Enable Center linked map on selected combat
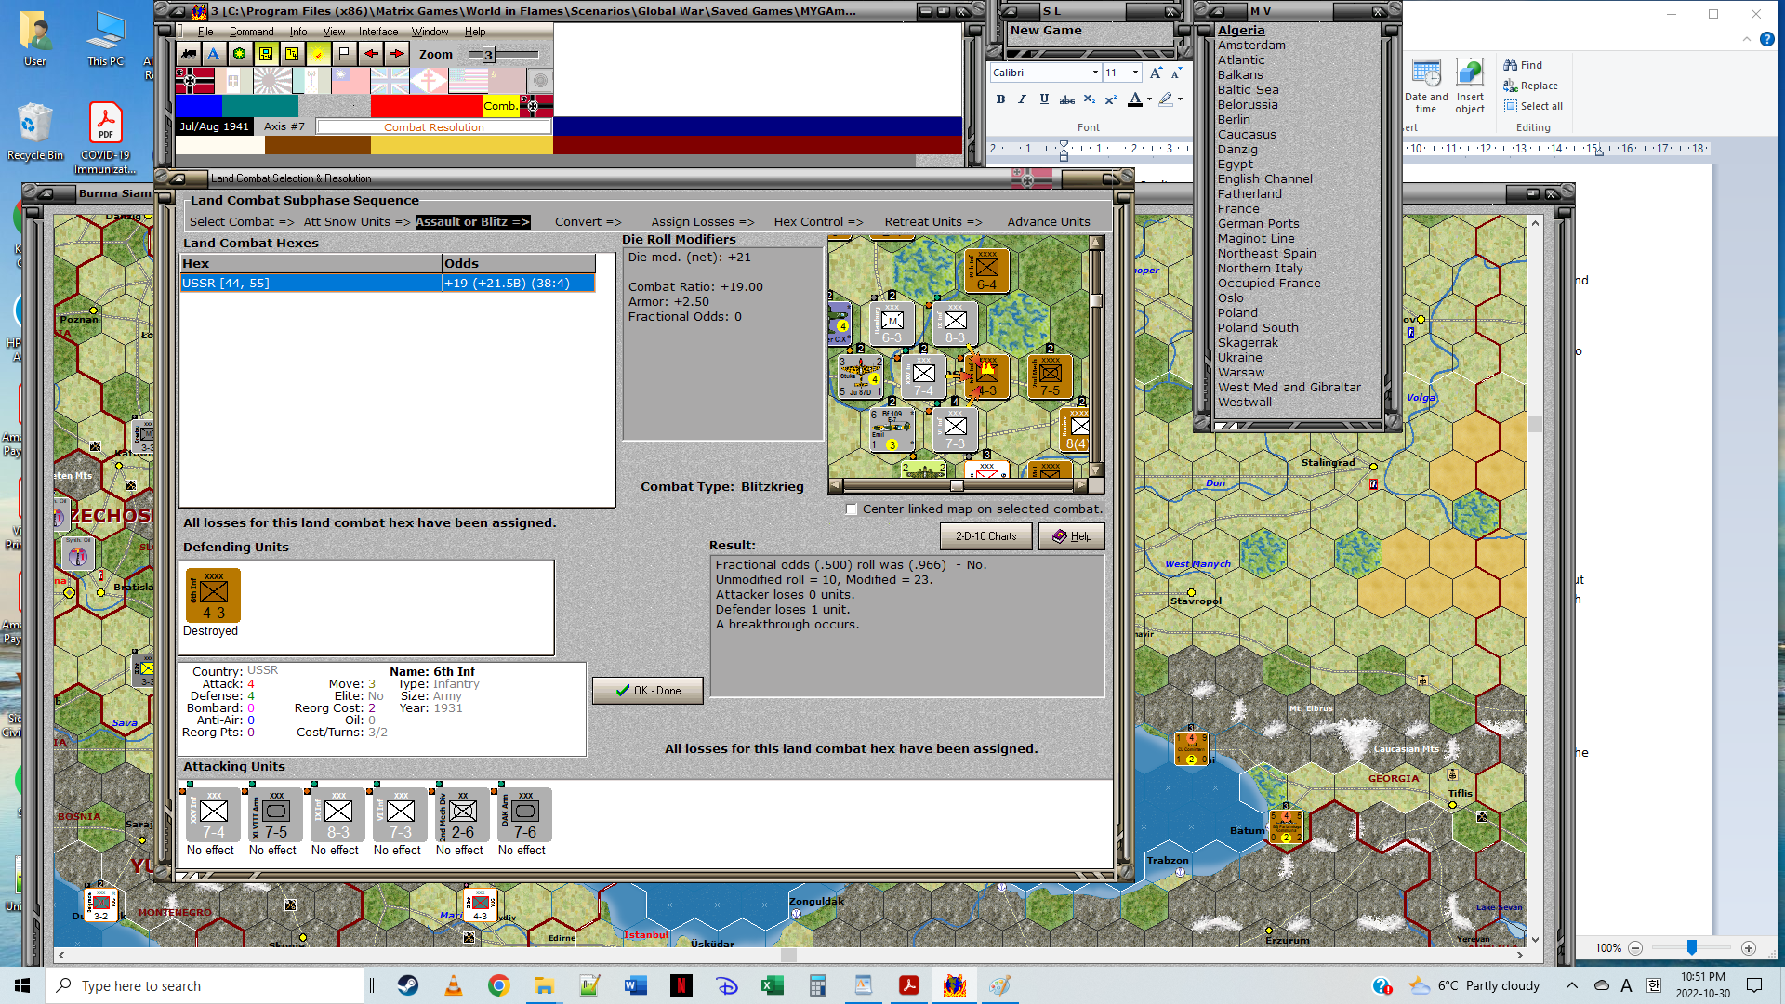The width and height of the screenshot is (1785, 1004). 851,509
